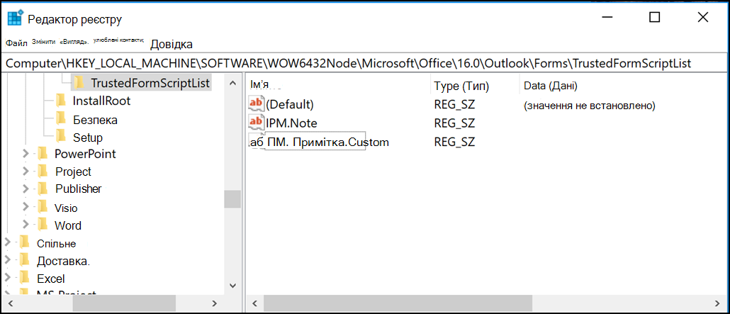Expand the Publisher key
This screenshot has height=314, width=730.
tap(26, 189)
